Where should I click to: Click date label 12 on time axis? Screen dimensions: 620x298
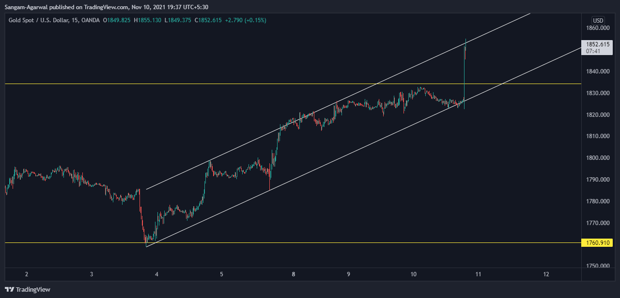coord(546,274)
